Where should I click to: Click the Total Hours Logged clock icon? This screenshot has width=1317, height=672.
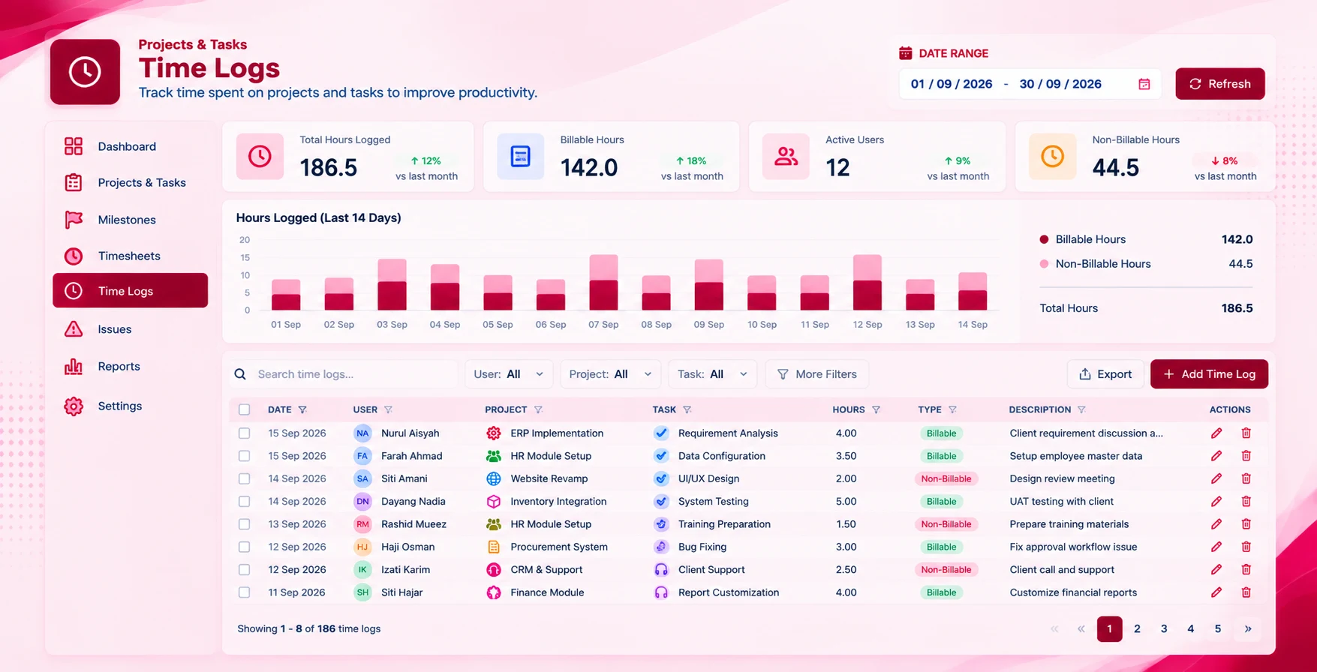pyautogui.click(x=260, y=156)
